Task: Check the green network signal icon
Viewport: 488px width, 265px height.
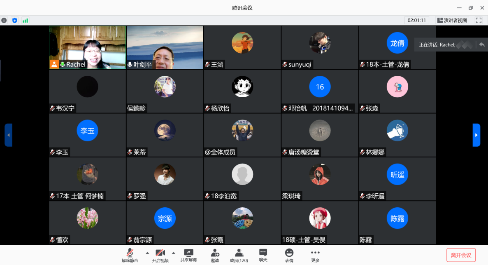Action: coord(25,20)
